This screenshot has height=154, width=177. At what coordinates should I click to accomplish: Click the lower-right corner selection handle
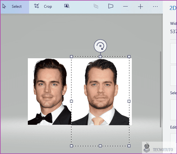[x=129, y=146]
